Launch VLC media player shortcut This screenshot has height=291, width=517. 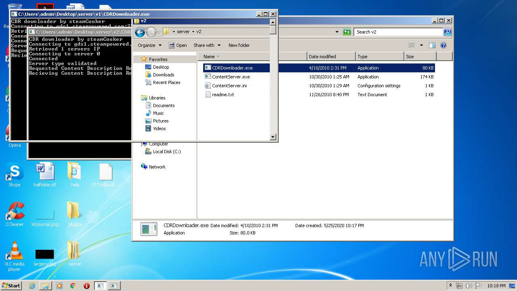click(15, 256)
